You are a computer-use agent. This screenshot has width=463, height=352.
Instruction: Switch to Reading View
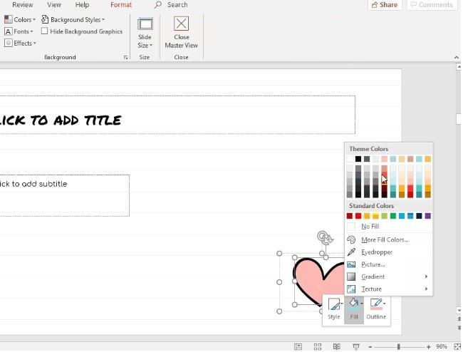(337, 347)
